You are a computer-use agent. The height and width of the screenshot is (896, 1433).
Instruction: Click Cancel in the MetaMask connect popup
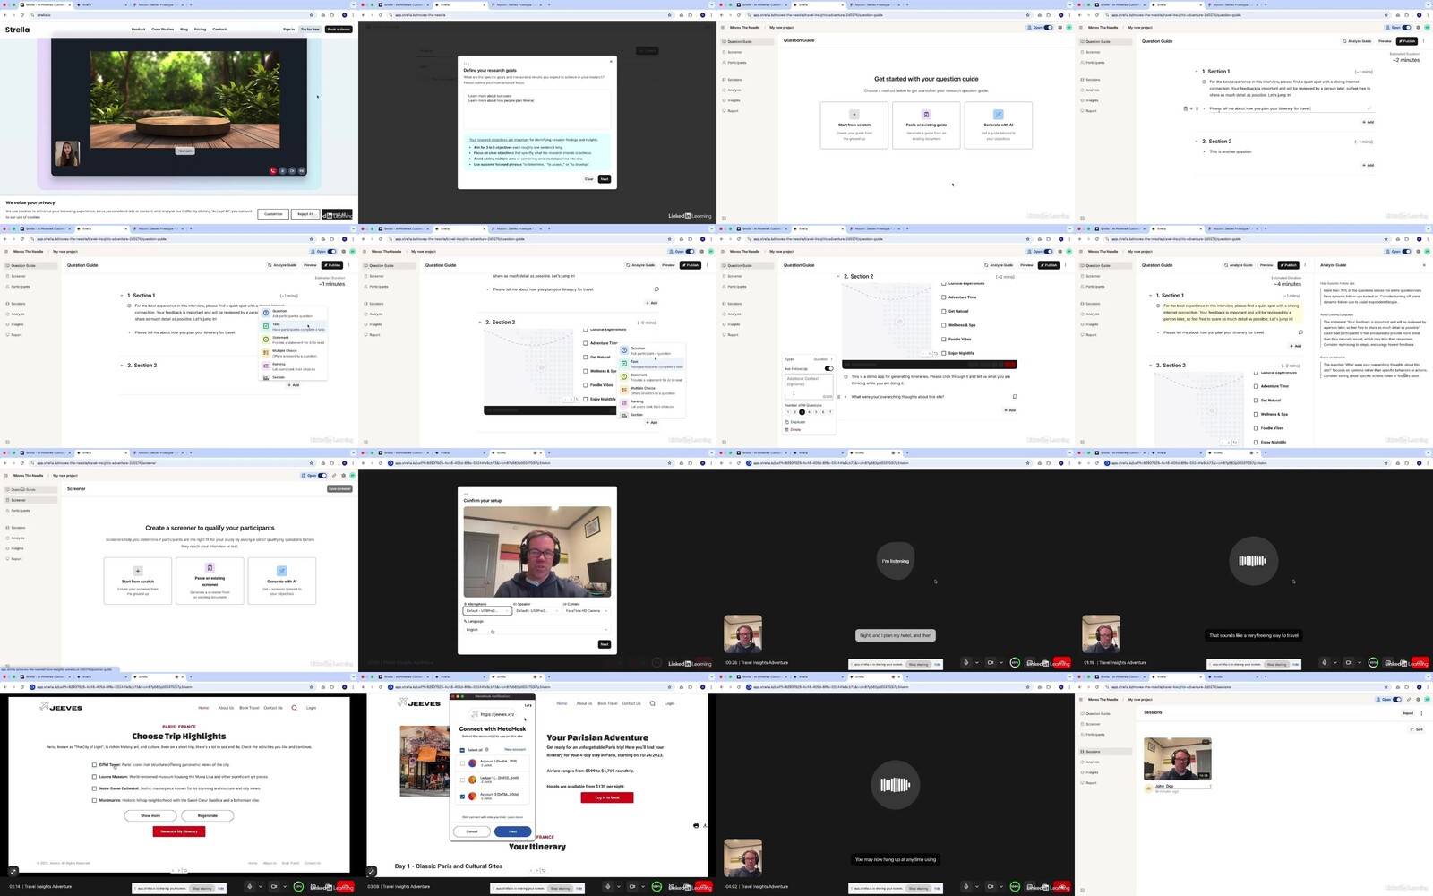click(472, 831)
